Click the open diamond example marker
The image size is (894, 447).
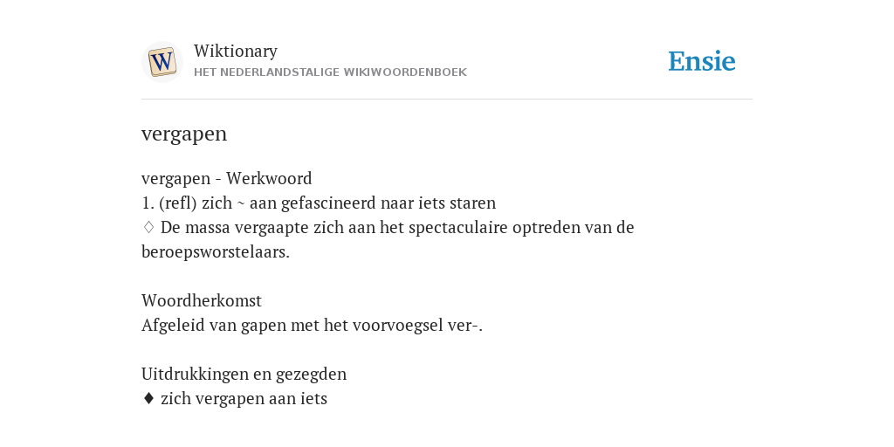(x=148, y=227)
